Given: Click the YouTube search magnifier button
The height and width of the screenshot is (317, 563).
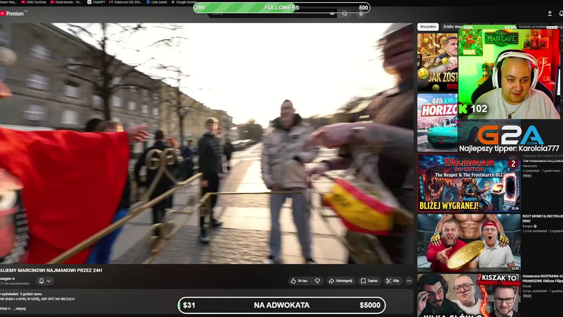Looking at the screenshot, I should point(345,14).
